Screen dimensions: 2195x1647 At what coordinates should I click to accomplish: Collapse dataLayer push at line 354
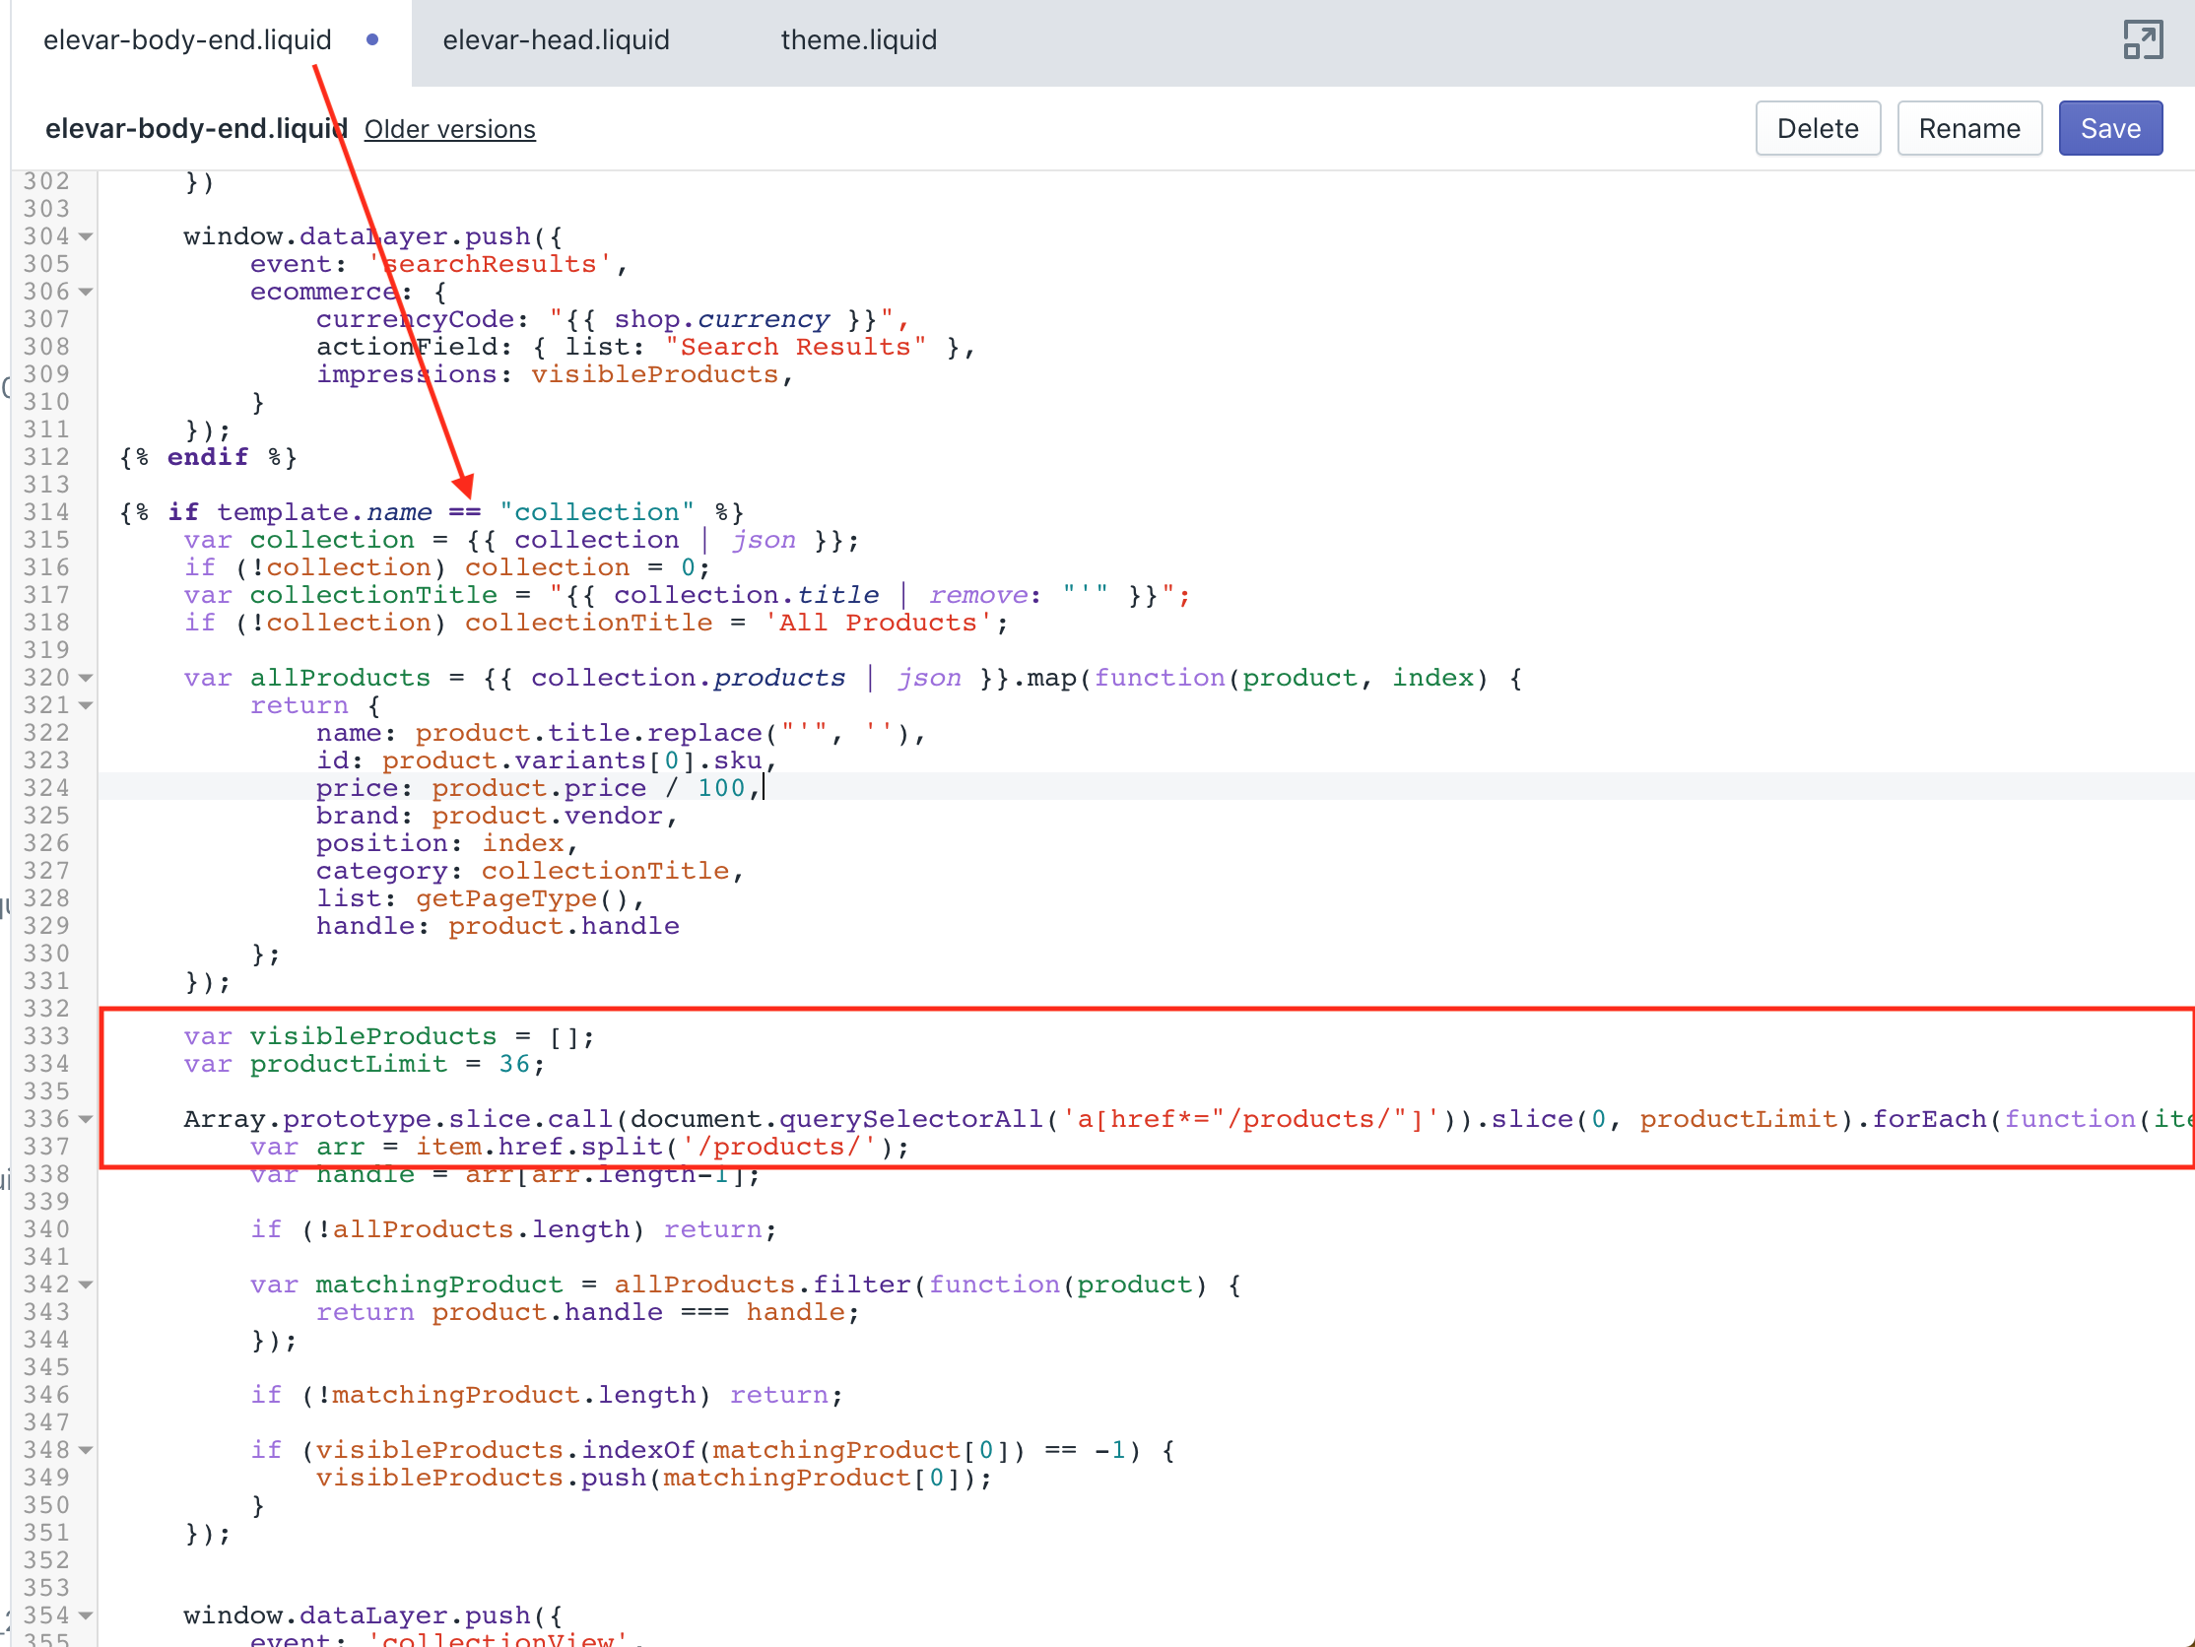87,1615
